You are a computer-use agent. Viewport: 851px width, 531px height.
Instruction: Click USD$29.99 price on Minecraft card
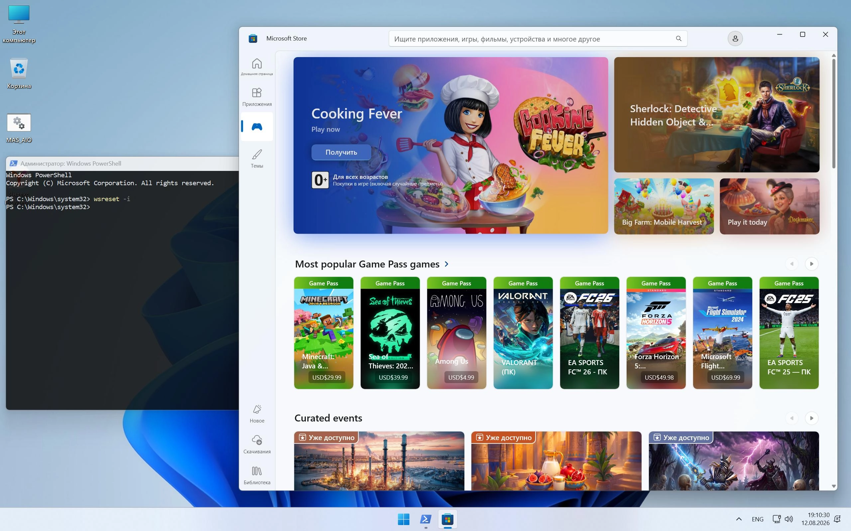tap(327, 377)
